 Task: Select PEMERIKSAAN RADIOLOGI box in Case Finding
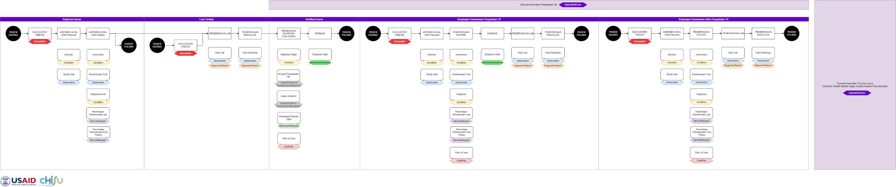(250, 34)
